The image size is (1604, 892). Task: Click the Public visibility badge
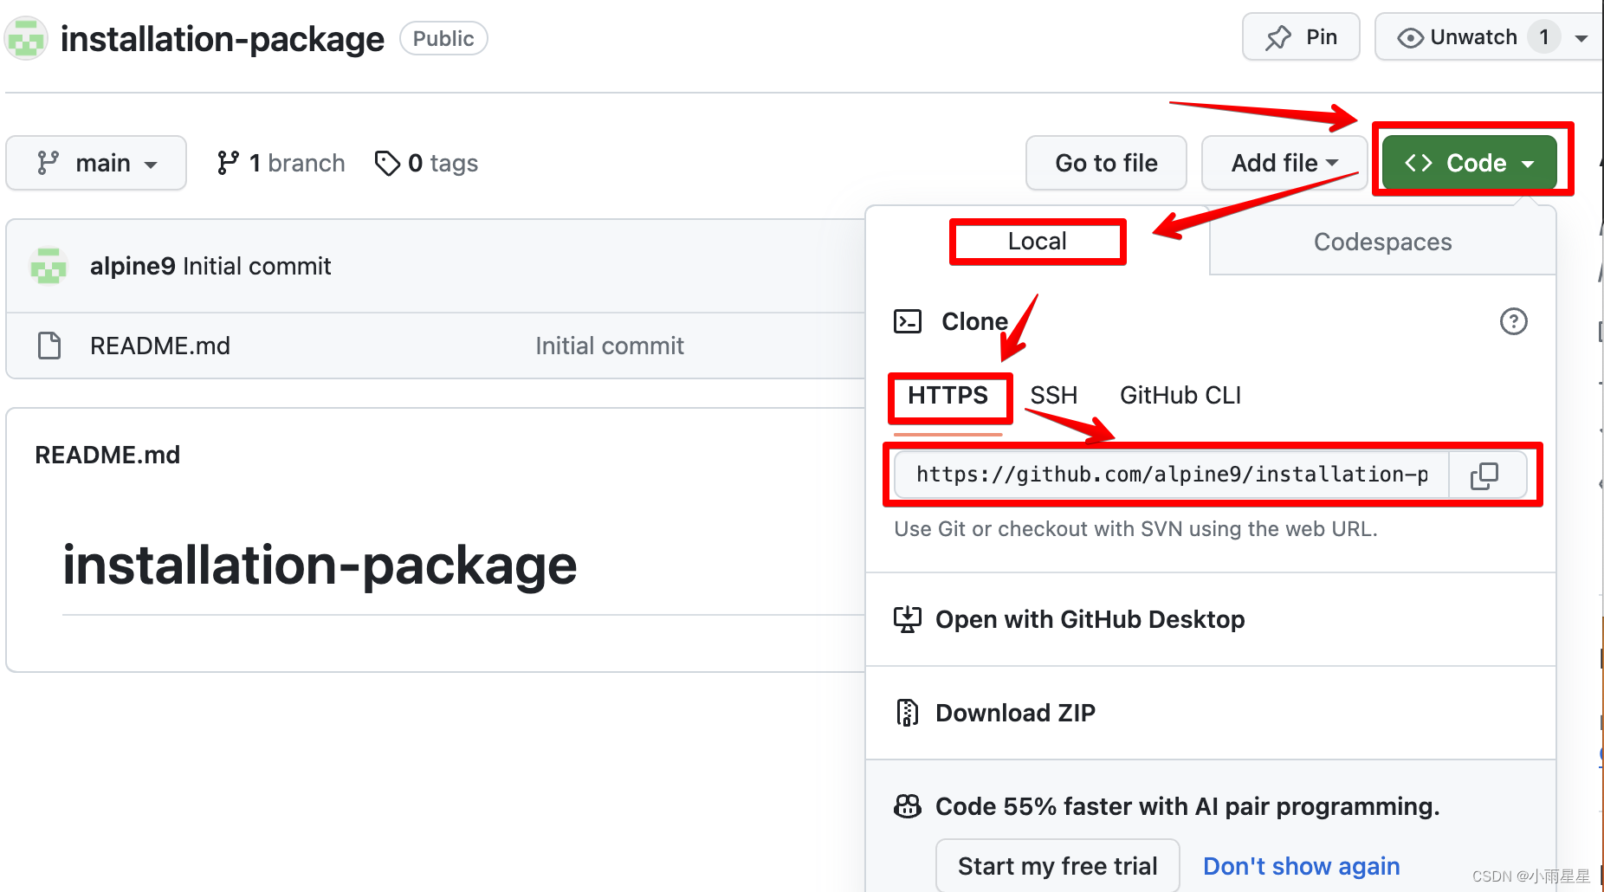443,38
